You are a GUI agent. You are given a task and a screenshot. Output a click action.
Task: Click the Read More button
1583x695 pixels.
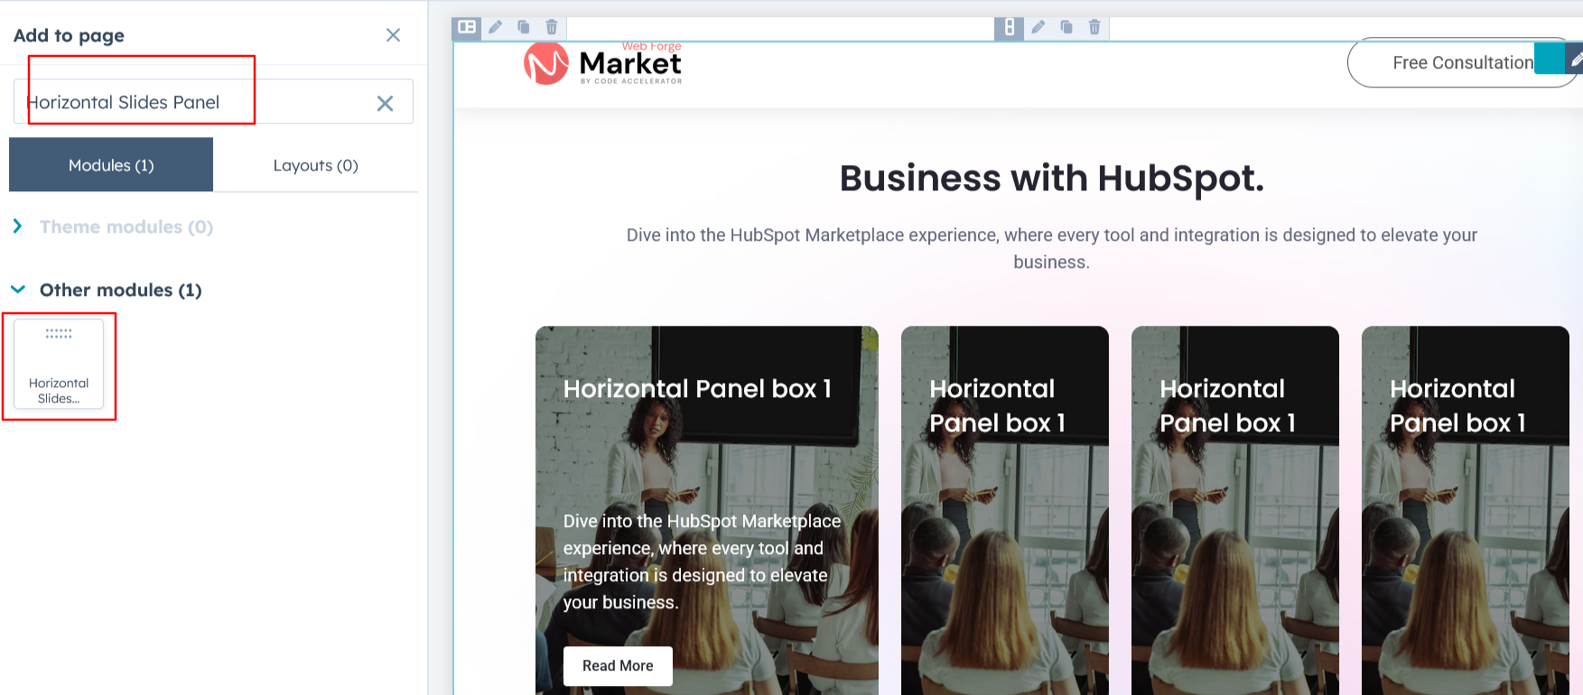tap(618, 665)
